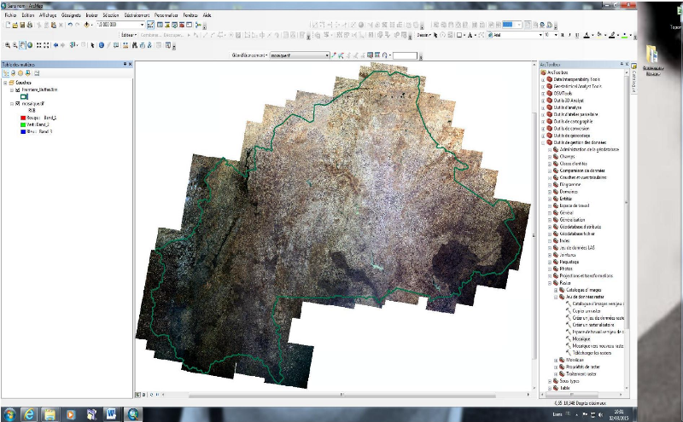The height and width of the screenshot is (422, 683).
Task: Open the Word icon in taskbar
Action: pyautogui.click(x=111, y=413)
